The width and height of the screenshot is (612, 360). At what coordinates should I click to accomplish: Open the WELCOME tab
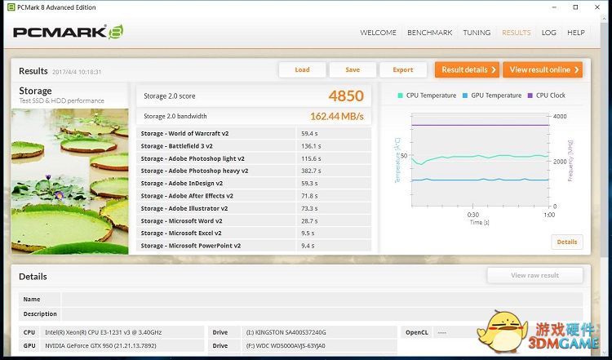click(378, 33)
